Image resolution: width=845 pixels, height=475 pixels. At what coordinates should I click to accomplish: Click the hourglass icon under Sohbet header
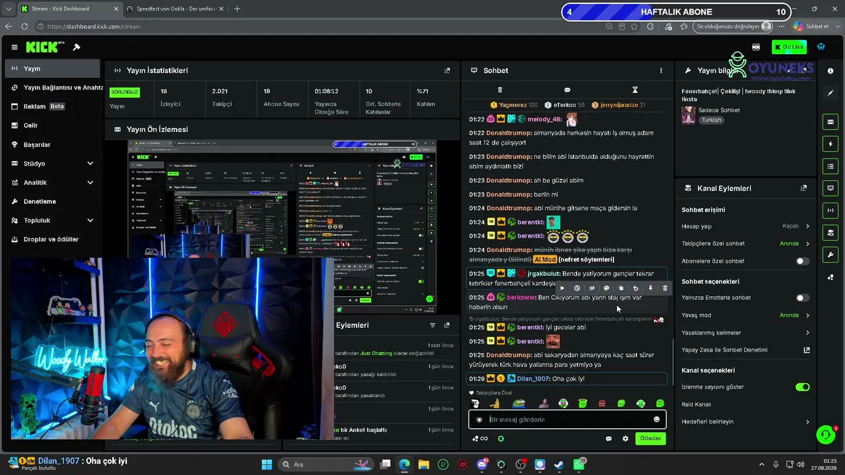635,90
